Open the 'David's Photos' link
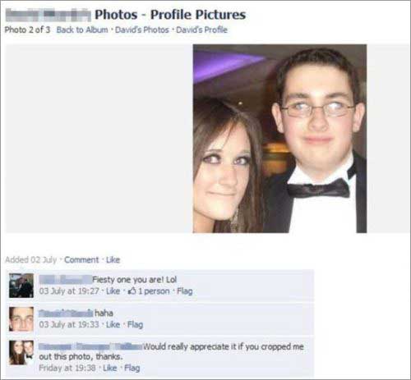Image resolution: width=411 pixels, height=380 pixels. 142,30
